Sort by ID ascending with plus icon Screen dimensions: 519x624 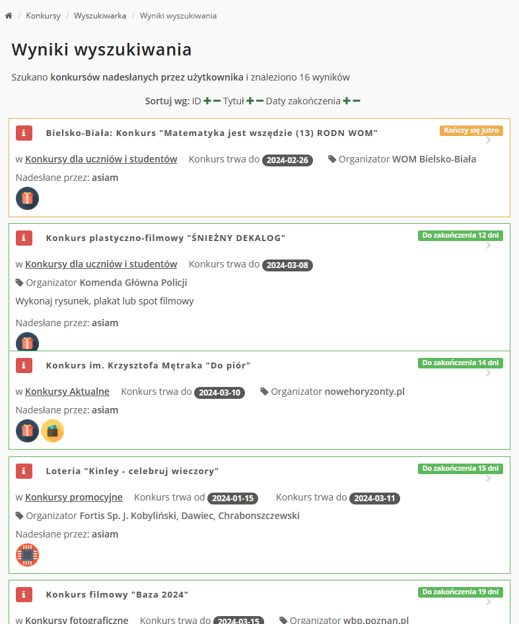207,101
